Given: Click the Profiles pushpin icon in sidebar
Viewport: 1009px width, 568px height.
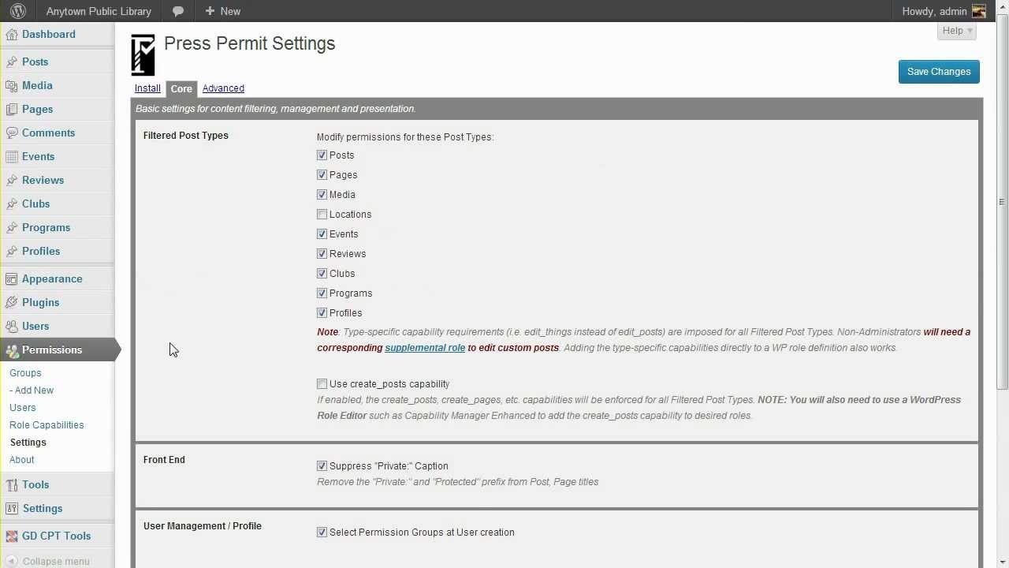Looking at the screenshot, I should (12, 251).
